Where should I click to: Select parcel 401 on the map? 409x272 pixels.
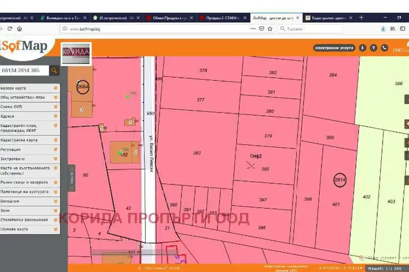pyautogui.click(x=336, y=204)
